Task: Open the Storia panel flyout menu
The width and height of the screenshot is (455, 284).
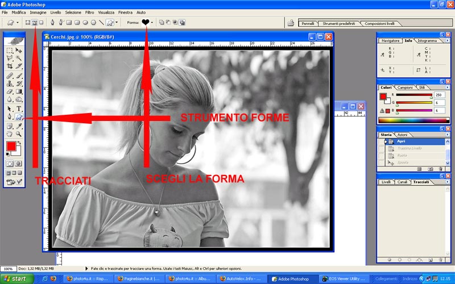Action: pyautogui.click(x=447, y=135)
